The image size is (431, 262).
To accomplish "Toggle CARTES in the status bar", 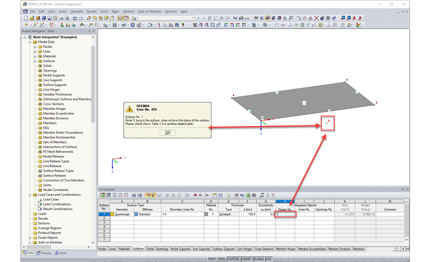I will (x=234, y=259).
